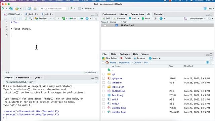The height and width of the screenshot is (121, 215).
Task: Click the Diff button
Action: pos(106,18)
